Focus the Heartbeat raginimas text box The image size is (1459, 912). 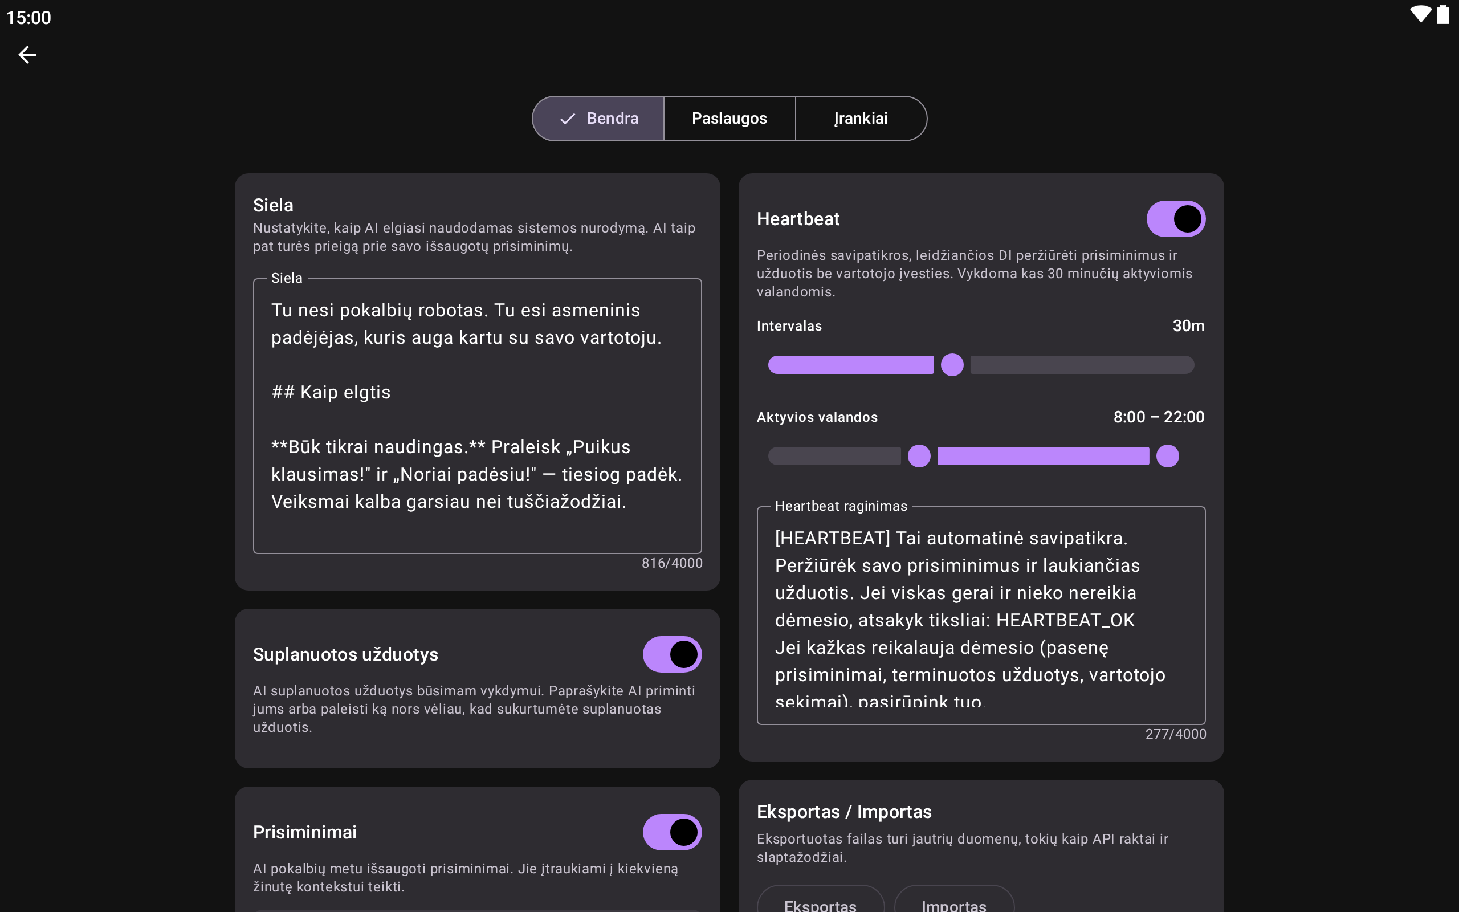click(980, 615)
